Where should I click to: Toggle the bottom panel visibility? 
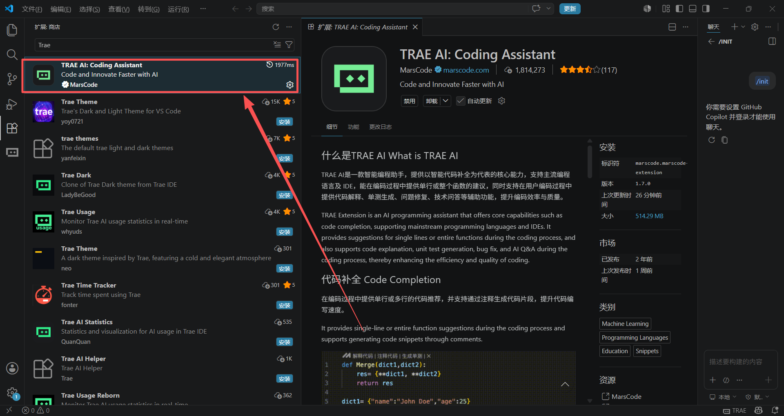coord(693,9)
